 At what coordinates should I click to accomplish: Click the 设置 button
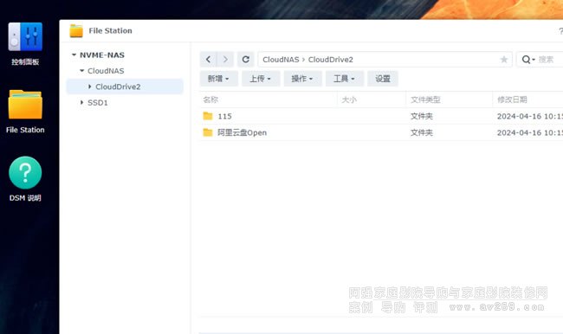pyautogui.click(x=383, y=79)
